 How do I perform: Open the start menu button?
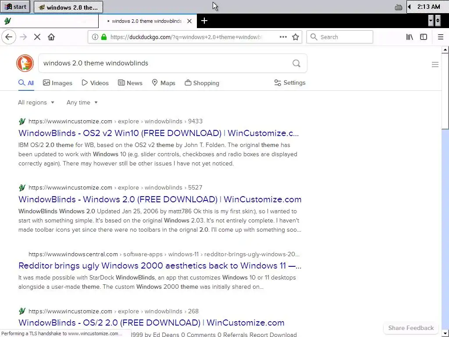[x=15, y=7]
